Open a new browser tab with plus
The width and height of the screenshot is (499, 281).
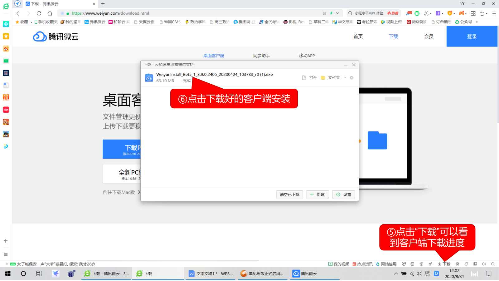tap(103, 4)
